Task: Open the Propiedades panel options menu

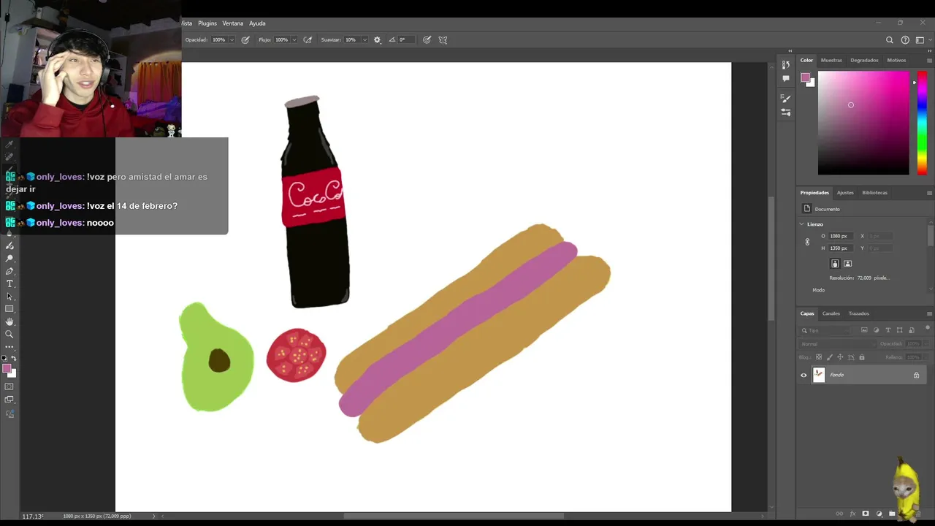Action: tap(929, 193)
